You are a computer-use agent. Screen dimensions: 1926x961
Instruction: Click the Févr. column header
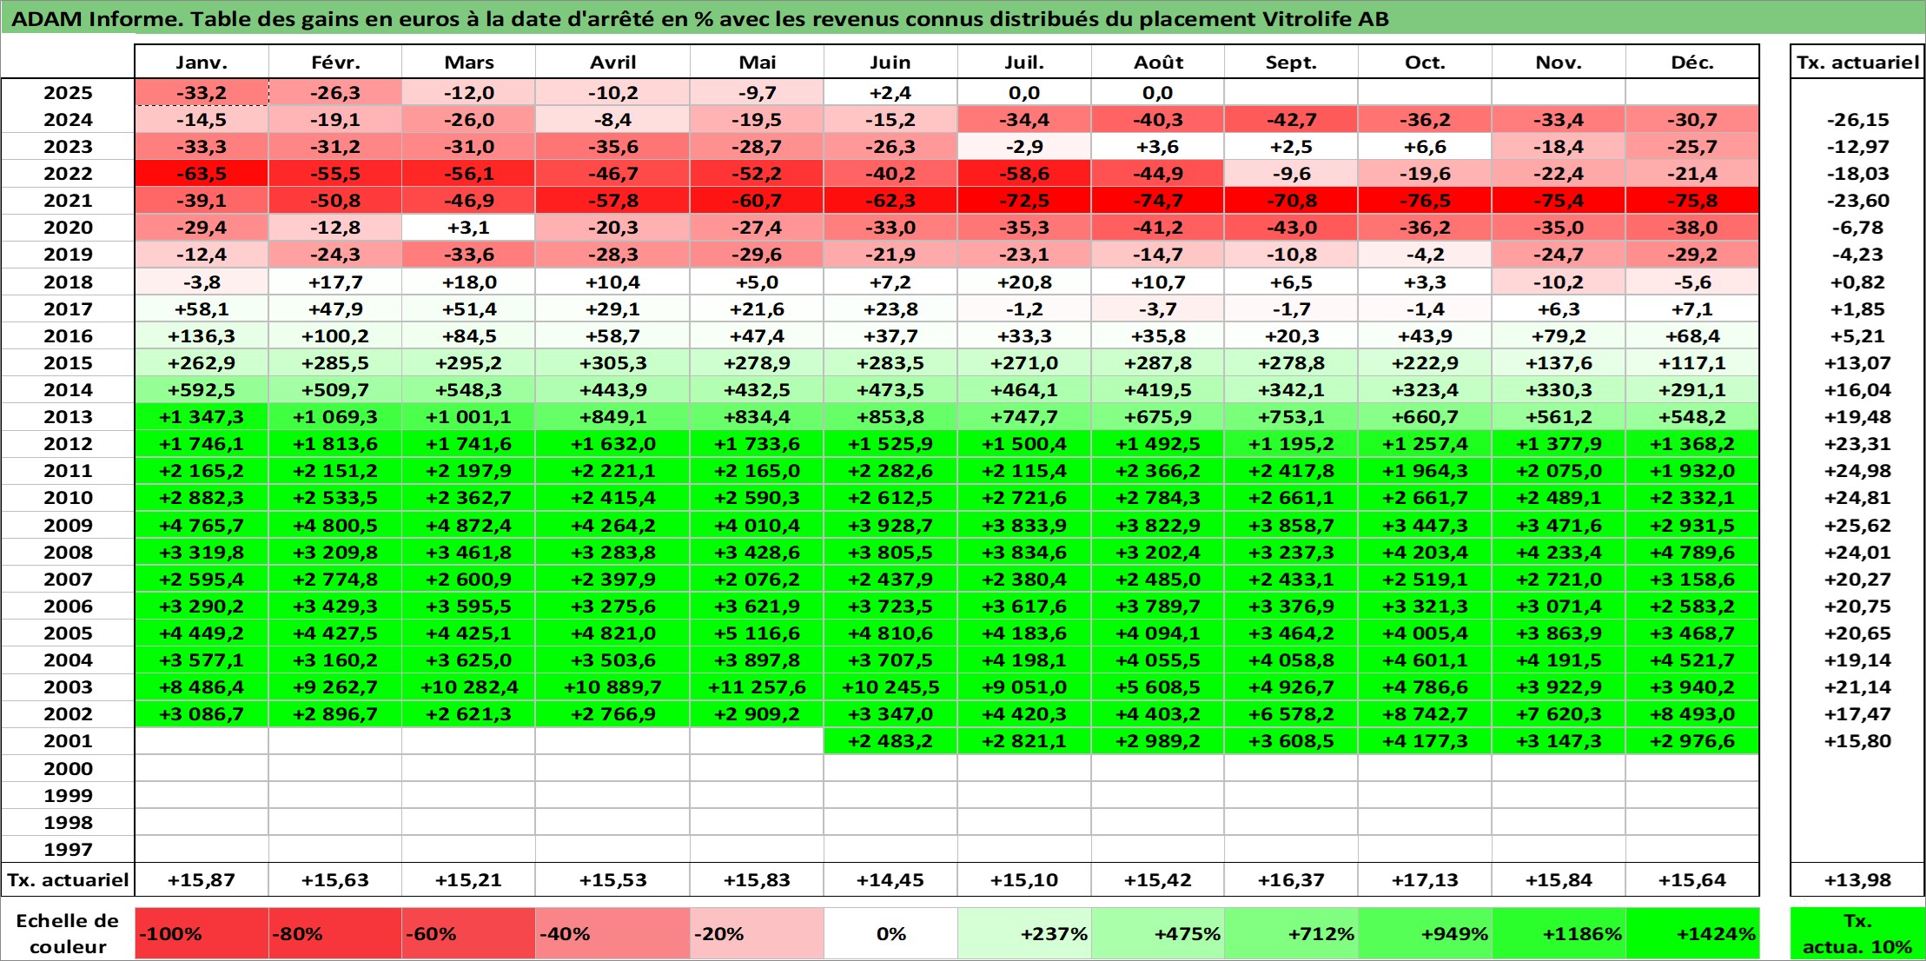pyautogui.click(x=335, y=62)
